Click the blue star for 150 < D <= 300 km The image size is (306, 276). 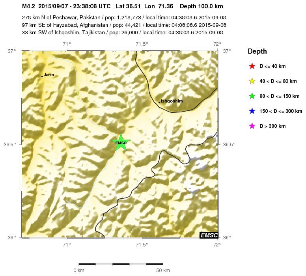252,111
